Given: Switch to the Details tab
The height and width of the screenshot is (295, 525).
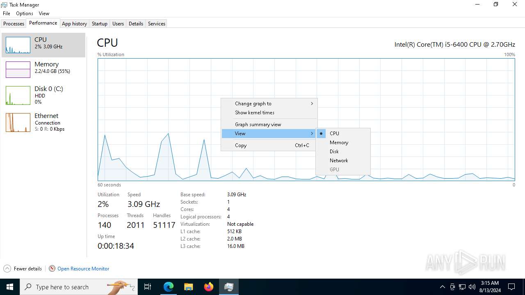Looking at the screenshot, I should [x=136, y=24].
